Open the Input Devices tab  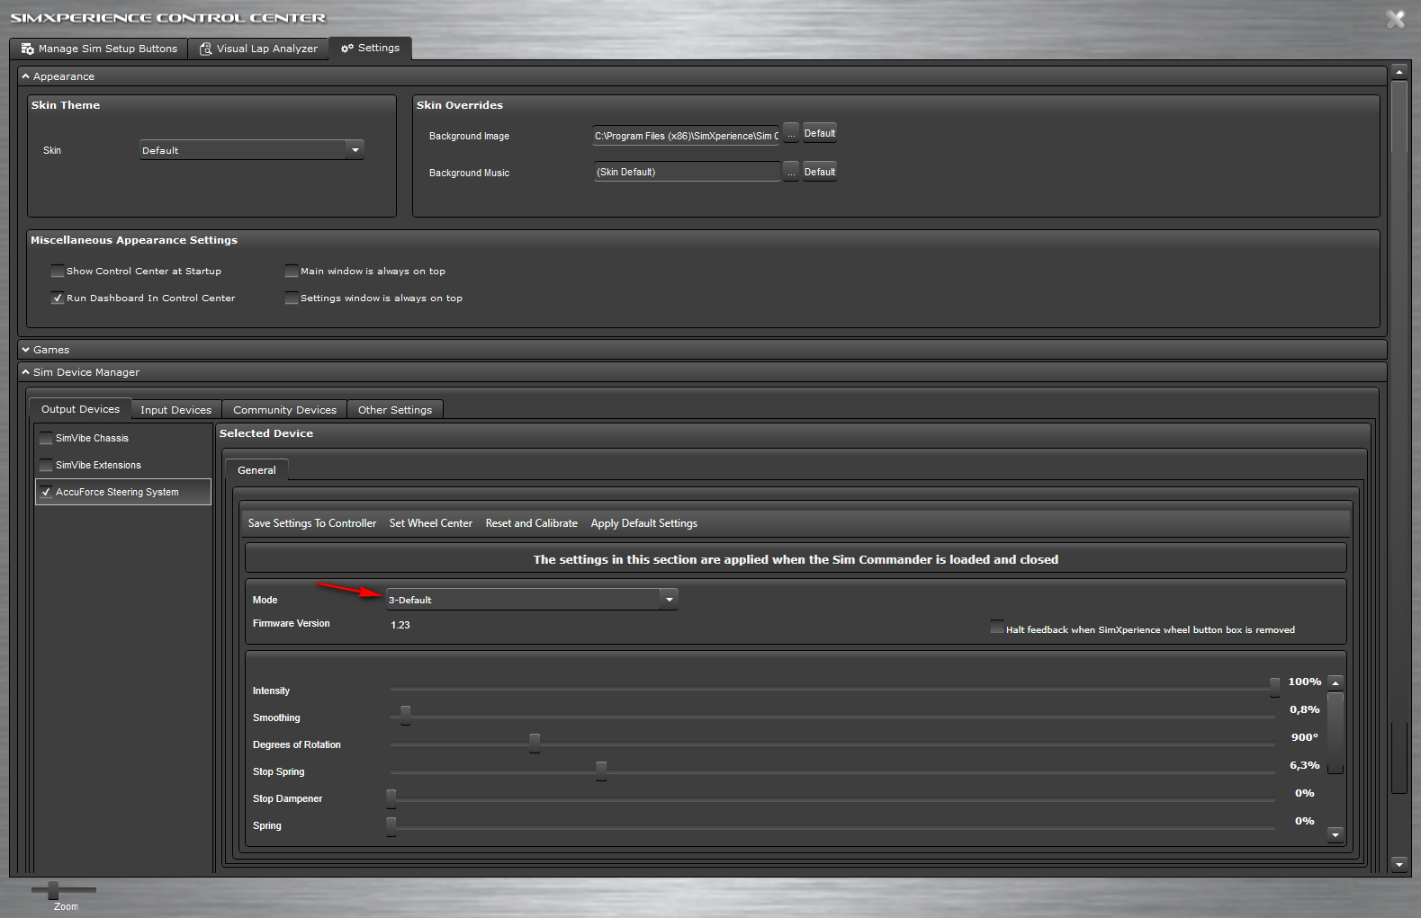[x=175, y=410]
